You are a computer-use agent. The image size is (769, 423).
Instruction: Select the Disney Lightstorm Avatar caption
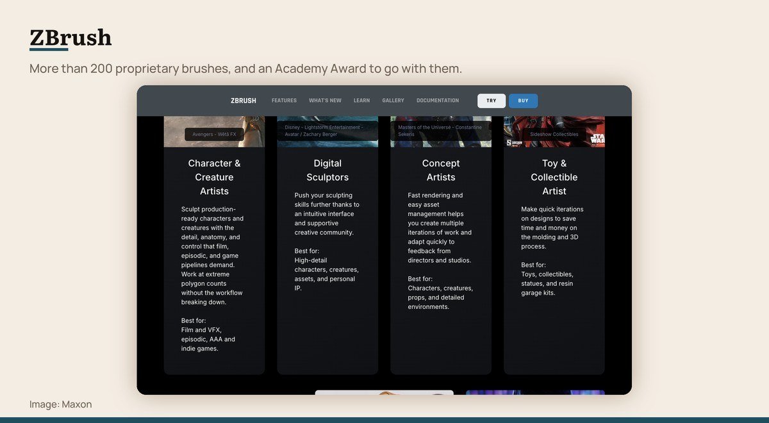pyautogui.click(x=327, y=131)
